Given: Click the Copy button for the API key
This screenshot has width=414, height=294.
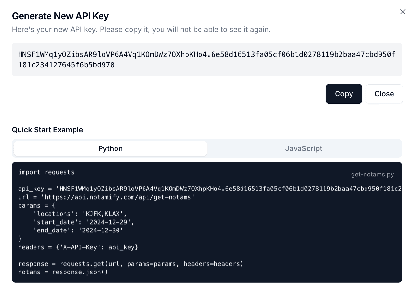Looking at the screenshot, I should tap(344, 94).
